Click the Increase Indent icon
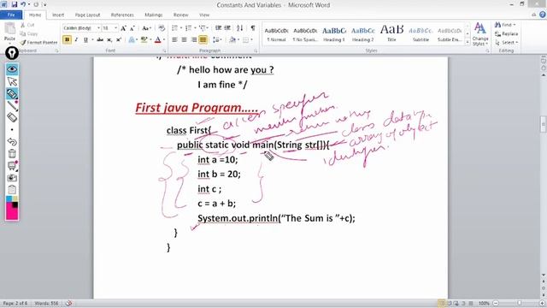This screenshot has width=547, height=308. point(227,28)
